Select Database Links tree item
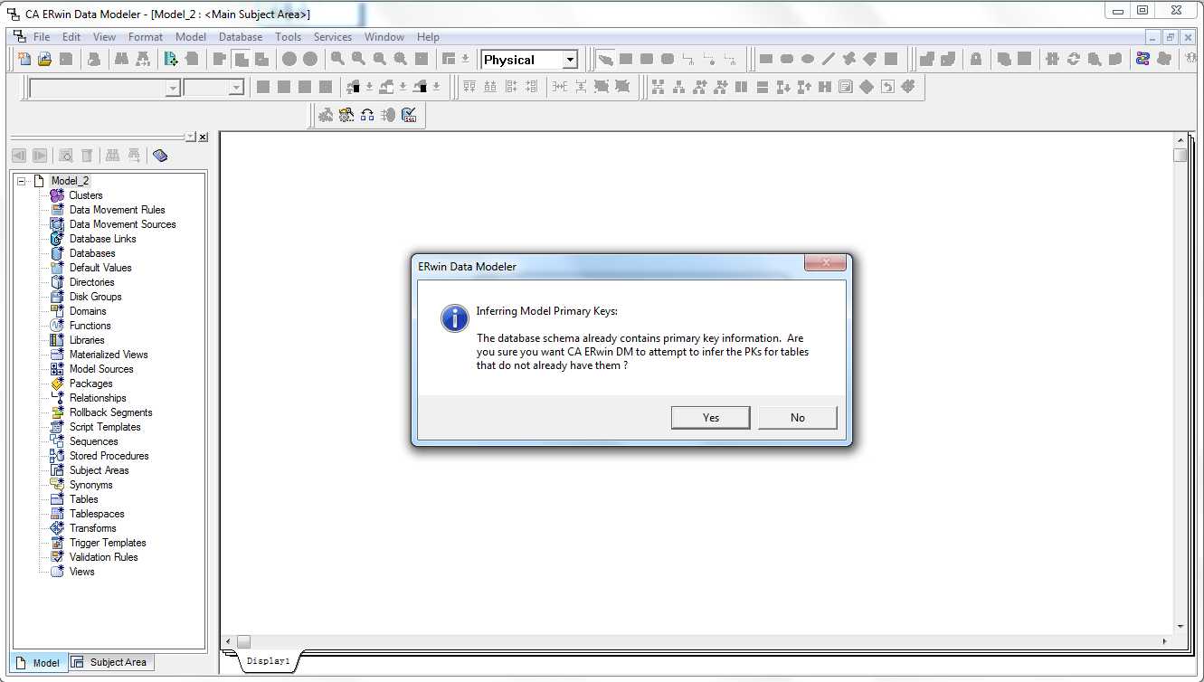Image resolution: width=1204 pixels, height=682 pixels. point(103,239)
